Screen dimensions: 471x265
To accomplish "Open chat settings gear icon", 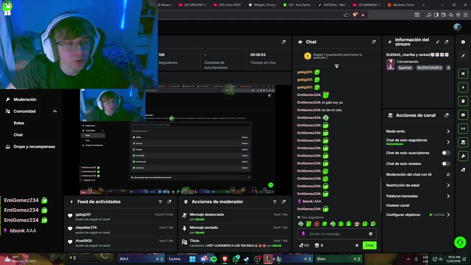I will (x=357, y=245).
